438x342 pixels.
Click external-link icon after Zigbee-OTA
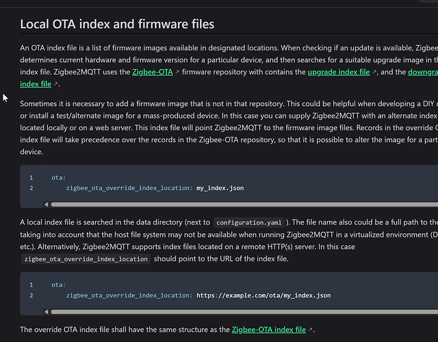(177, 73)
